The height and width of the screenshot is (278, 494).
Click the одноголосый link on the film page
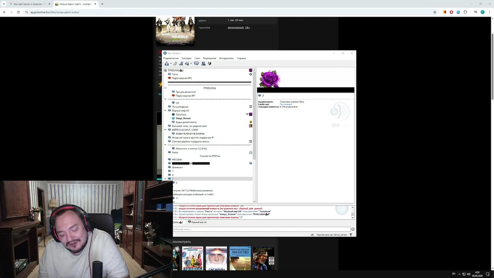click(x=235, y=27)
